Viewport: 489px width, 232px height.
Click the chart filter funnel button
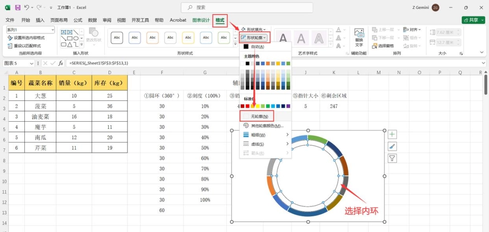point(392,158)
